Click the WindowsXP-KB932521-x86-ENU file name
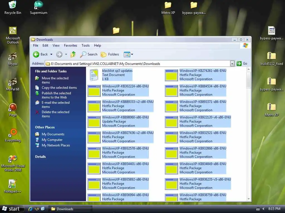The height and width of the screenshot is (213, 285). pos(203,133)
